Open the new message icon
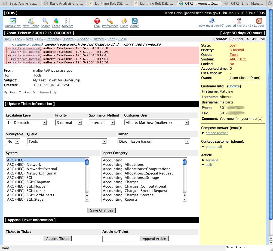 coord(212,21)
